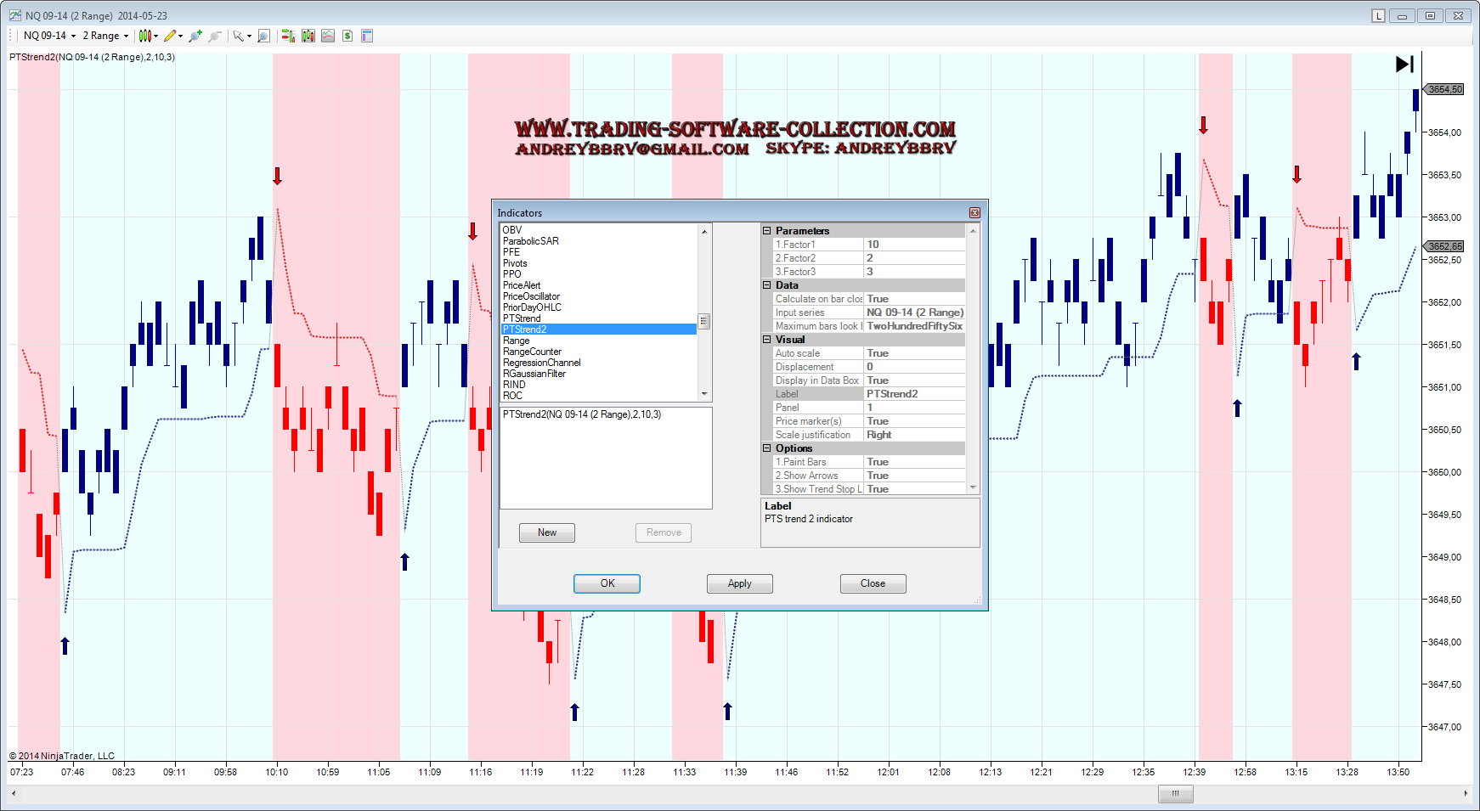1480x811 pixels.
Task: Open the chart style candlestick tool
Action: coord(145,36)
